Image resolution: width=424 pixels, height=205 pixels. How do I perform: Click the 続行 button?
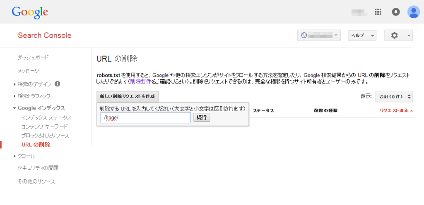coord(202,118)
